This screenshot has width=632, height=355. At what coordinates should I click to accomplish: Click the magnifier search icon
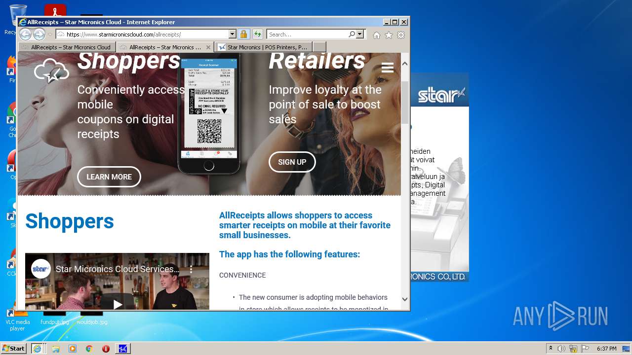352,35
